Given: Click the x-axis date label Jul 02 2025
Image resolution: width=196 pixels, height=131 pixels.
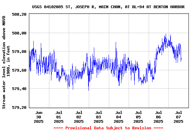Looking at the screenshot, I should click(79, 117).
